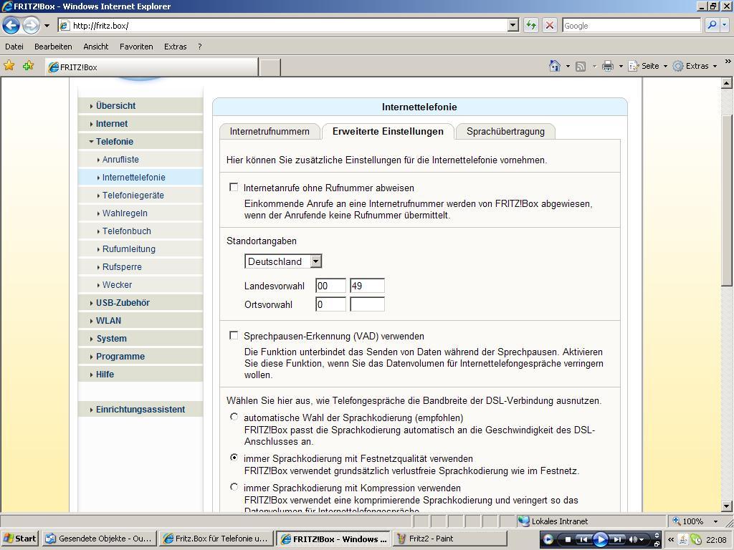Click the search magnifier icon
The image size is (734, 550).
pyautogui.click(x=712, y=25)
